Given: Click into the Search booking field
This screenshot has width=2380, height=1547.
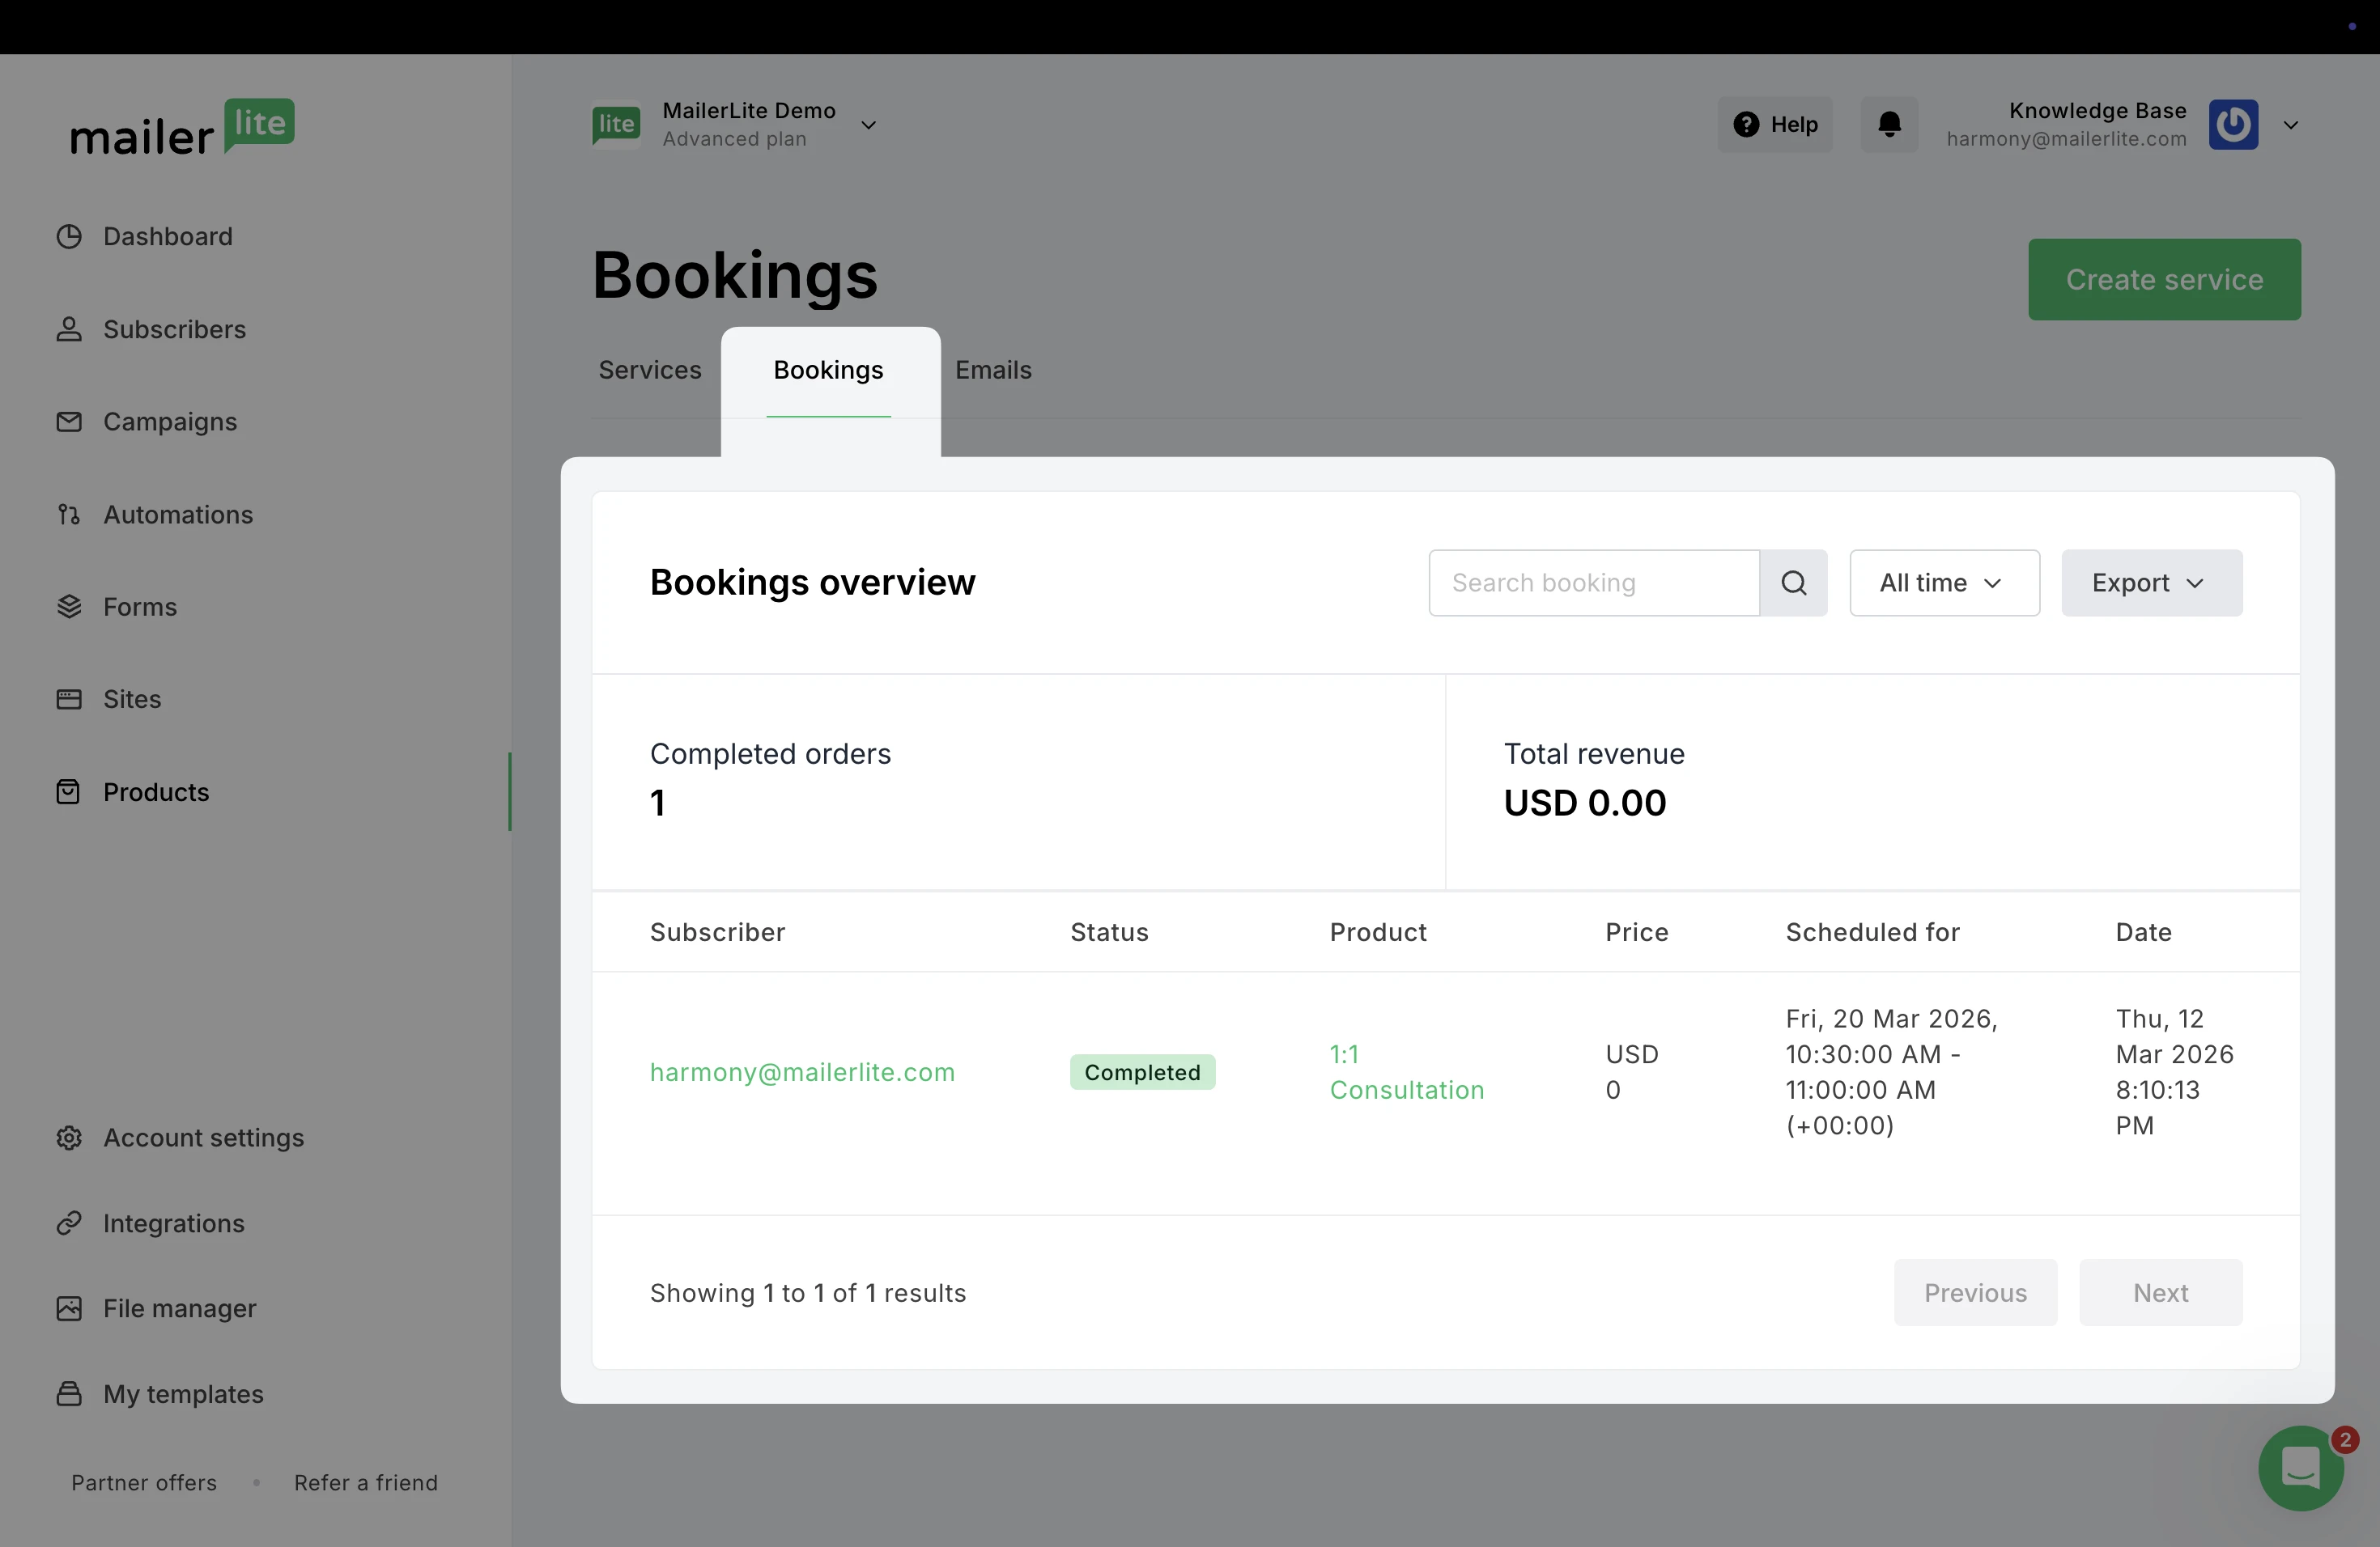Looking at the screenshot, I should click(x=1593, y=583).
